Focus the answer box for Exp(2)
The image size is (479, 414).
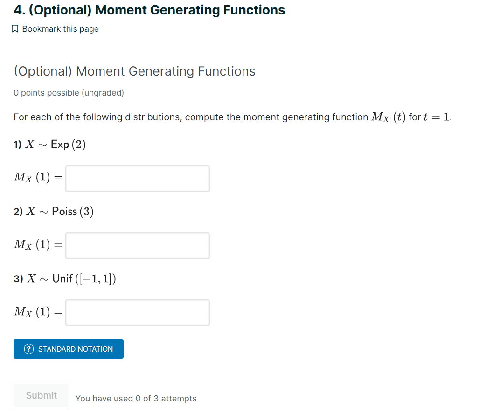pyautogui.click(x=138, y=179)
